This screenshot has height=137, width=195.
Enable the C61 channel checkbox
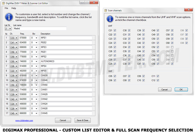(172, 47)
